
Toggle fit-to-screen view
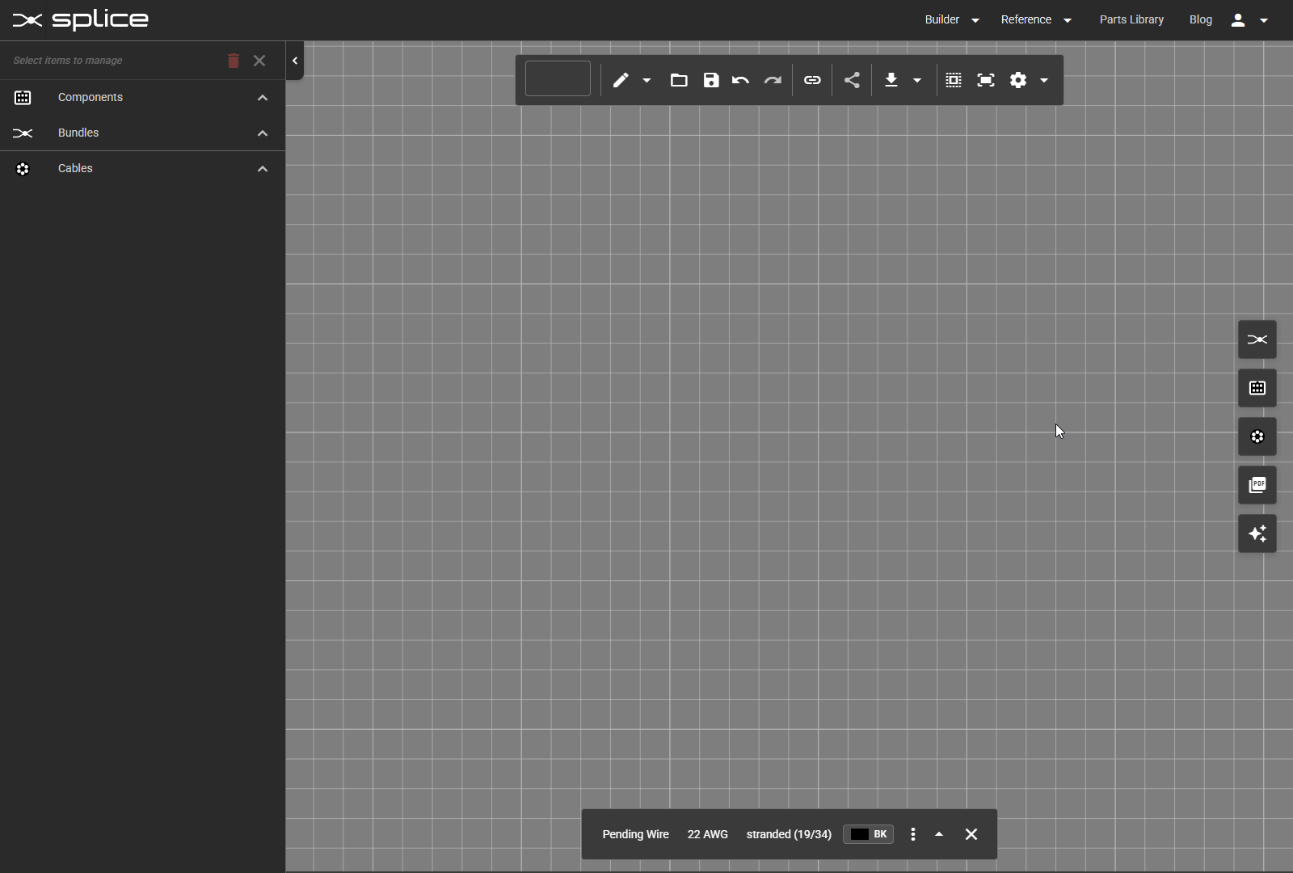(987, 80)
